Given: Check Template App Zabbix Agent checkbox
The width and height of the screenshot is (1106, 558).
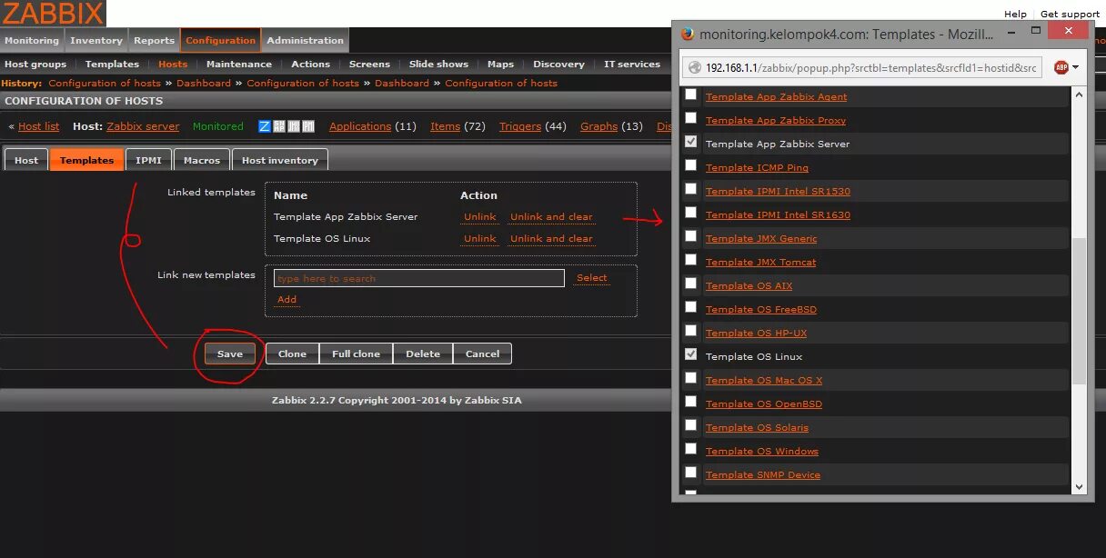Looking at the screenshot, I should pos(691,95).
